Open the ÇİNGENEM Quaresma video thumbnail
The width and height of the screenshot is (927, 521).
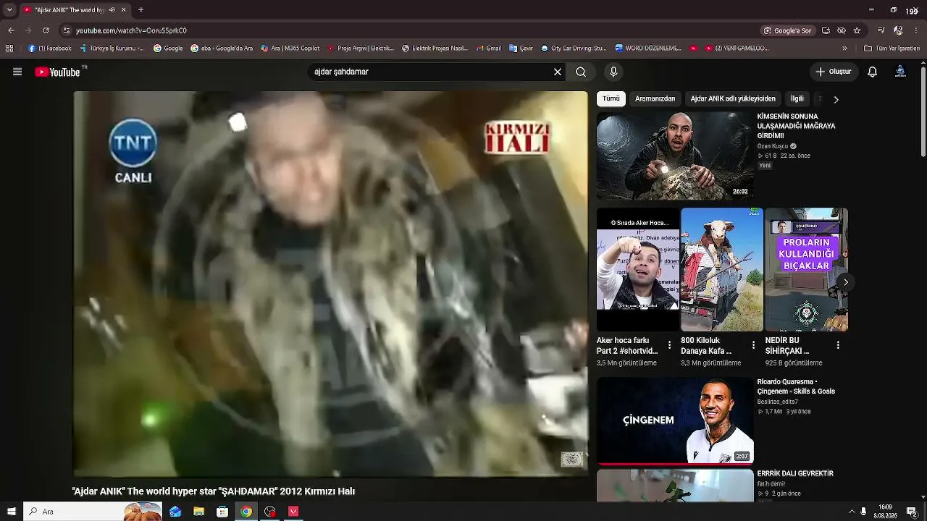pos(675,420)
